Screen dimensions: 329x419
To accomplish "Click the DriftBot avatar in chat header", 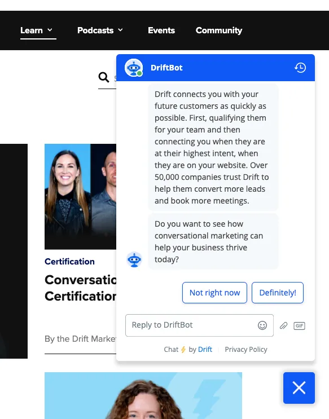I will 134,68.
